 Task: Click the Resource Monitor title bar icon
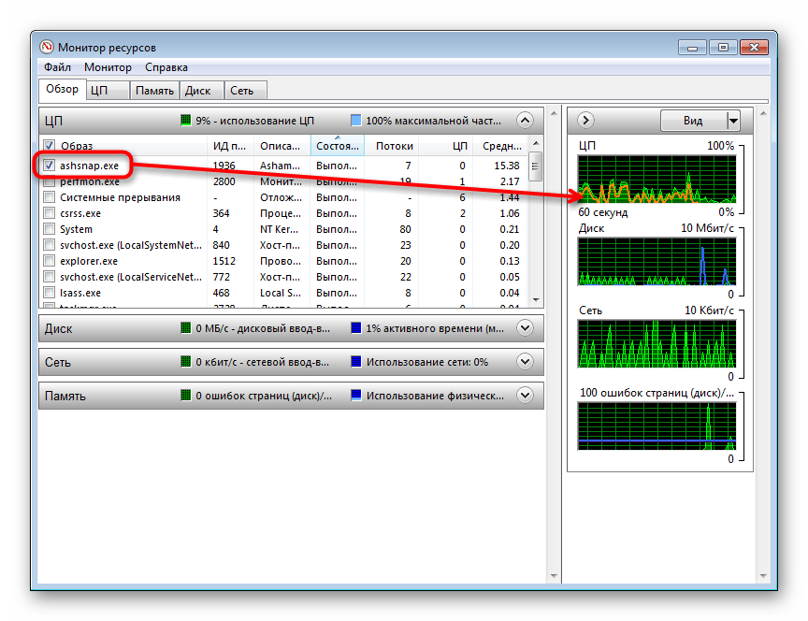[45, 47]
